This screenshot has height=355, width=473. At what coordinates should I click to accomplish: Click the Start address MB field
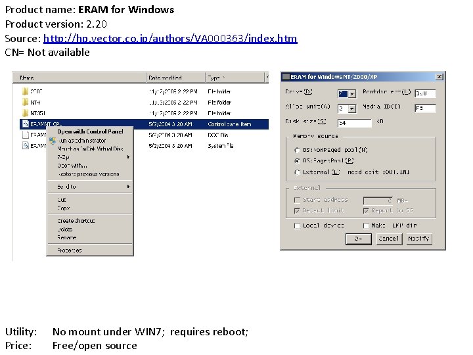[x=378, y=201]
